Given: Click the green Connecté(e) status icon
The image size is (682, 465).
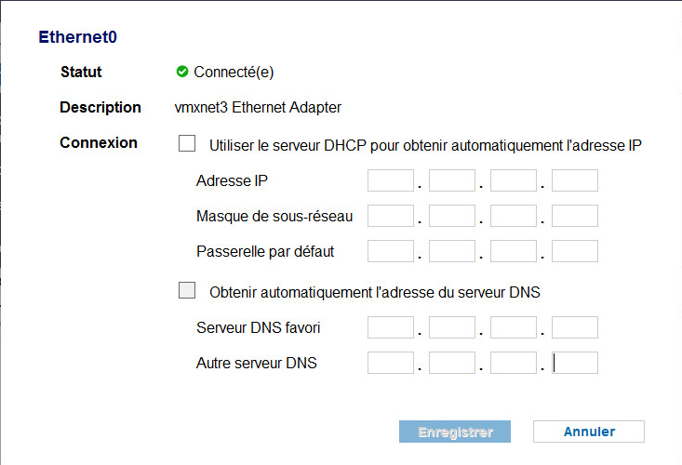Looking at the screenshot, I should [182, 72].
